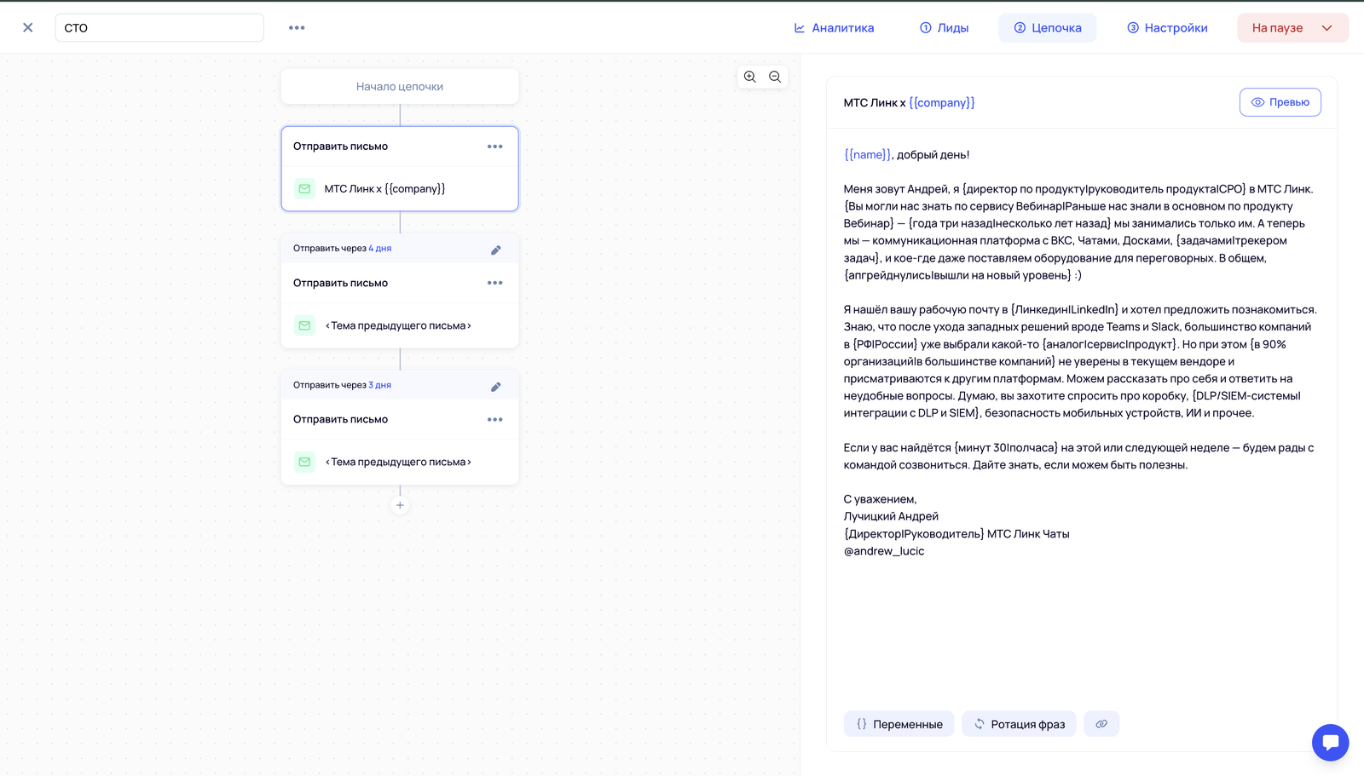Open the Настройки tab
This screenshot has height=776, width=1364.
(1167, 27)
